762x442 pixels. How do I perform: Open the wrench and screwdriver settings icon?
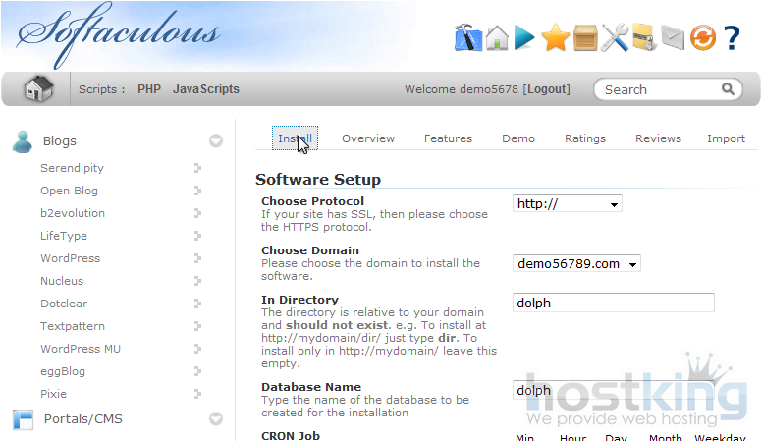tap(615, 38)
